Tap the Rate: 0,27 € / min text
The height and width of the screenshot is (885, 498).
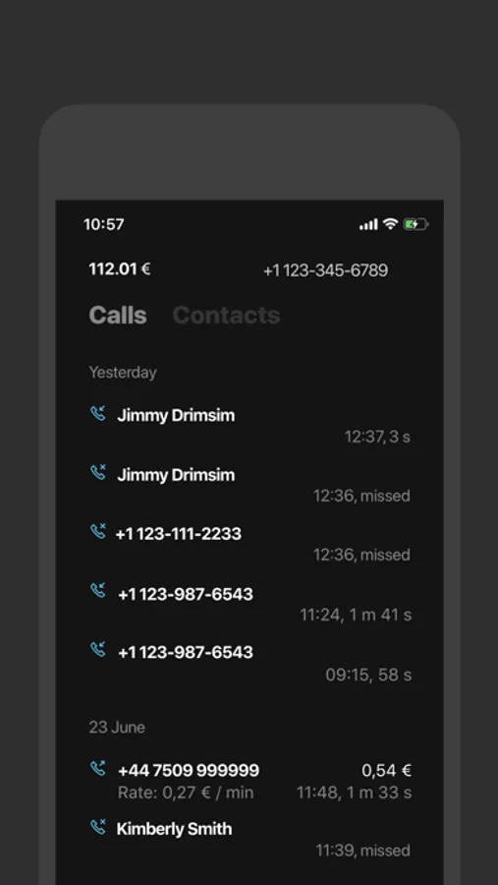[186, 793]
